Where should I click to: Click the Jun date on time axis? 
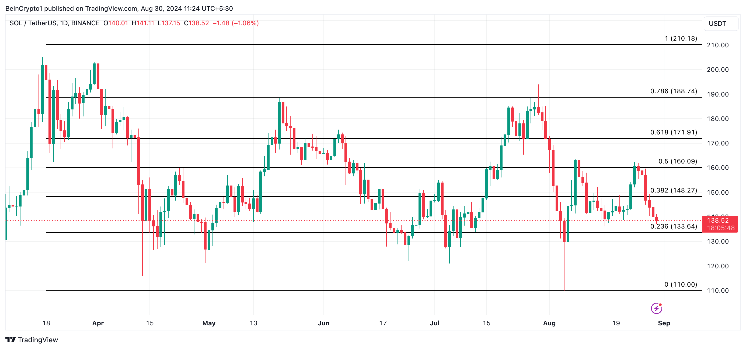[323, 323]
